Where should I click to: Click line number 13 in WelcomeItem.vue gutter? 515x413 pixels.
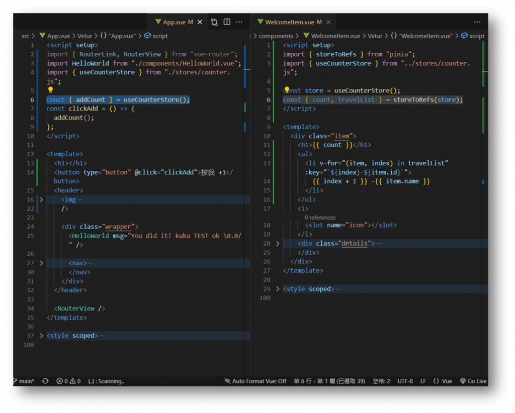tap(267, 163)
